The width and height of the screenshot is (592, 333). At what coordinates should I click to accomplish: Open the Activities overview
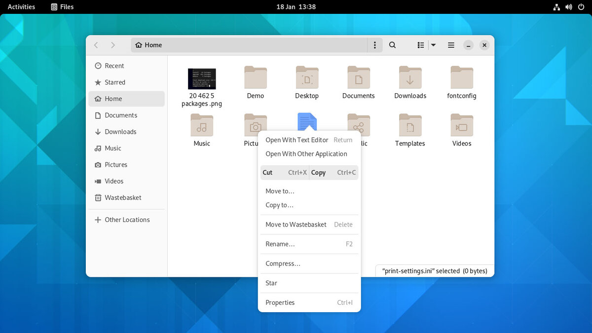(21, 7)
